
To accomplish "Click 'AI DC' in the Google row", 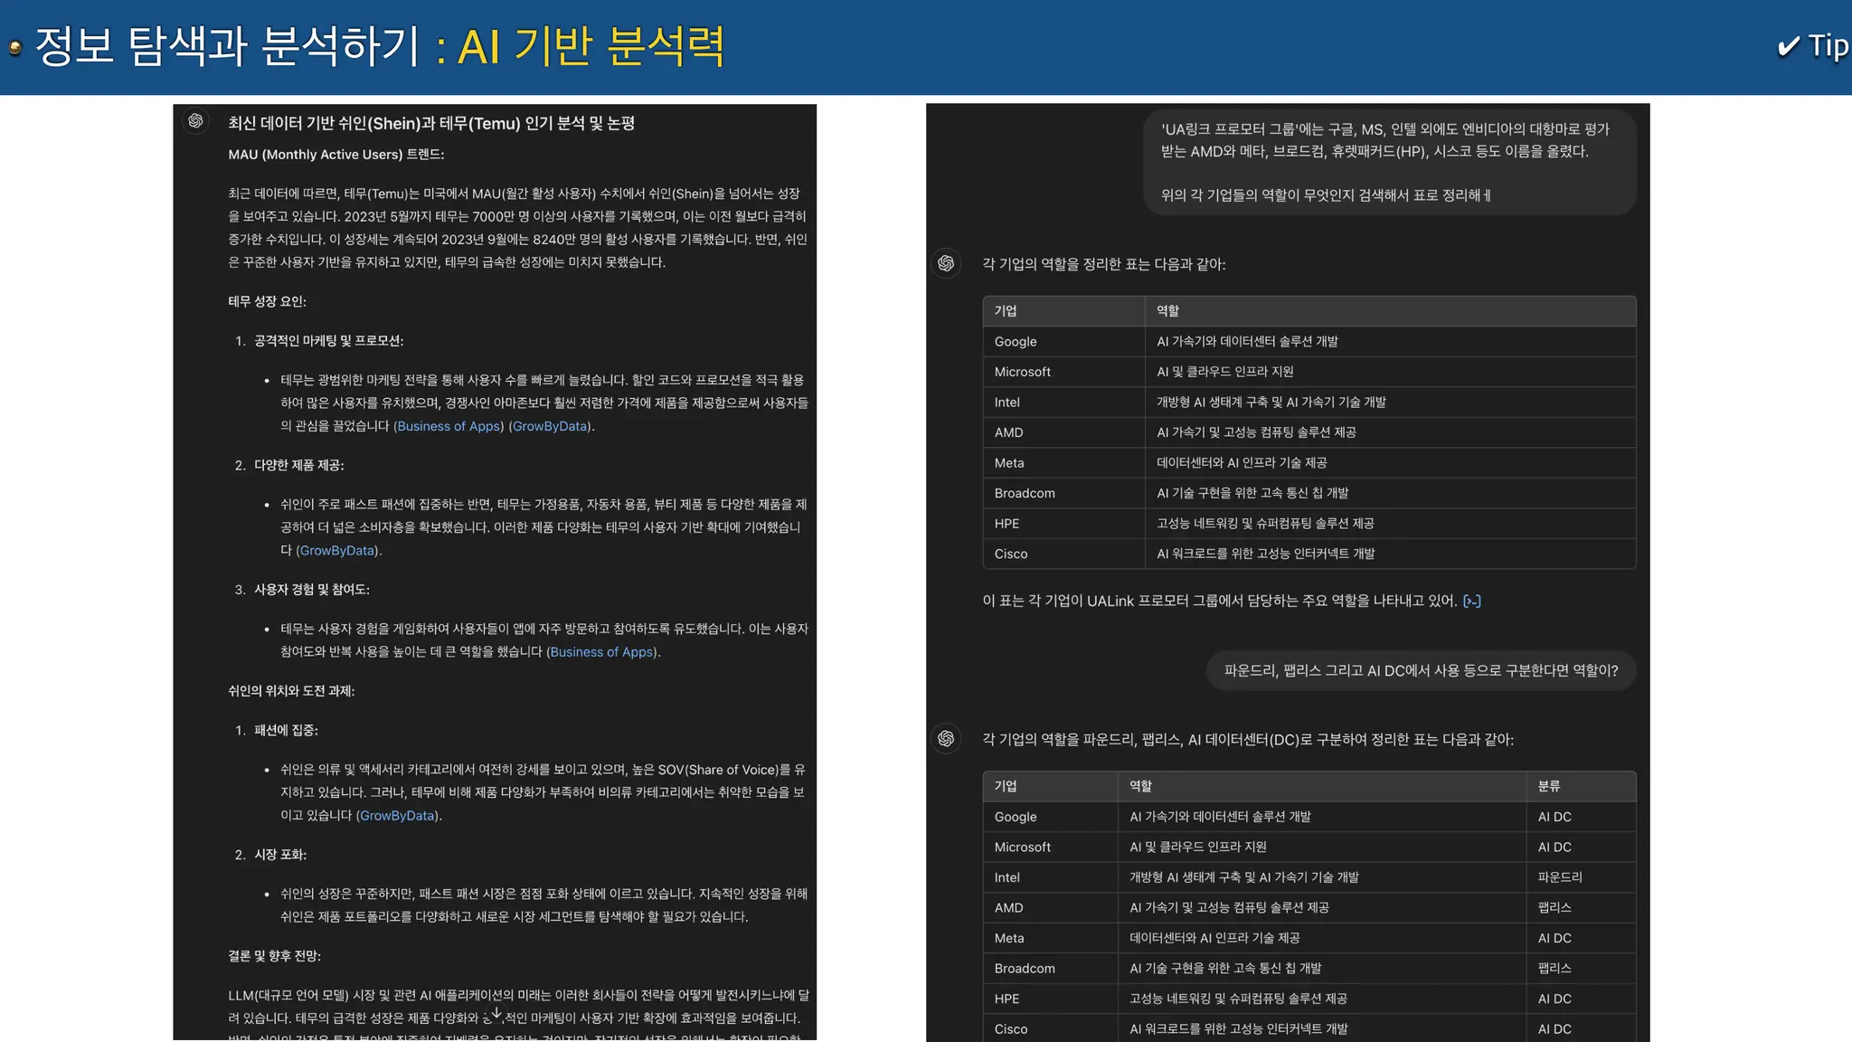I will pyautogui.click(x=1554, y=817).
